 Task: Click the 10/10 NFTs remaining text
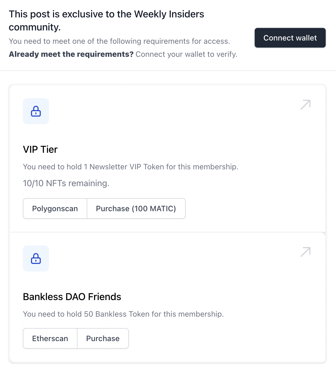pyautogui.click(x=66, y=183)
